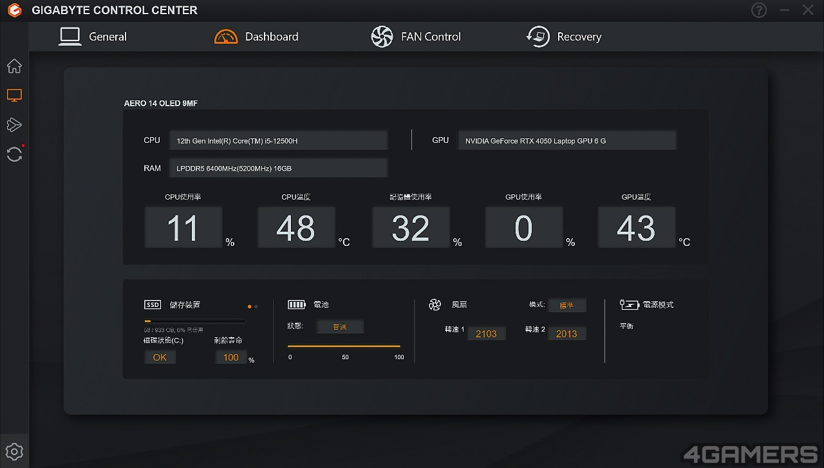This screenshot has width=824, height=468.
Task: Click the help question mark icon
Action: [x=759, y=10]
